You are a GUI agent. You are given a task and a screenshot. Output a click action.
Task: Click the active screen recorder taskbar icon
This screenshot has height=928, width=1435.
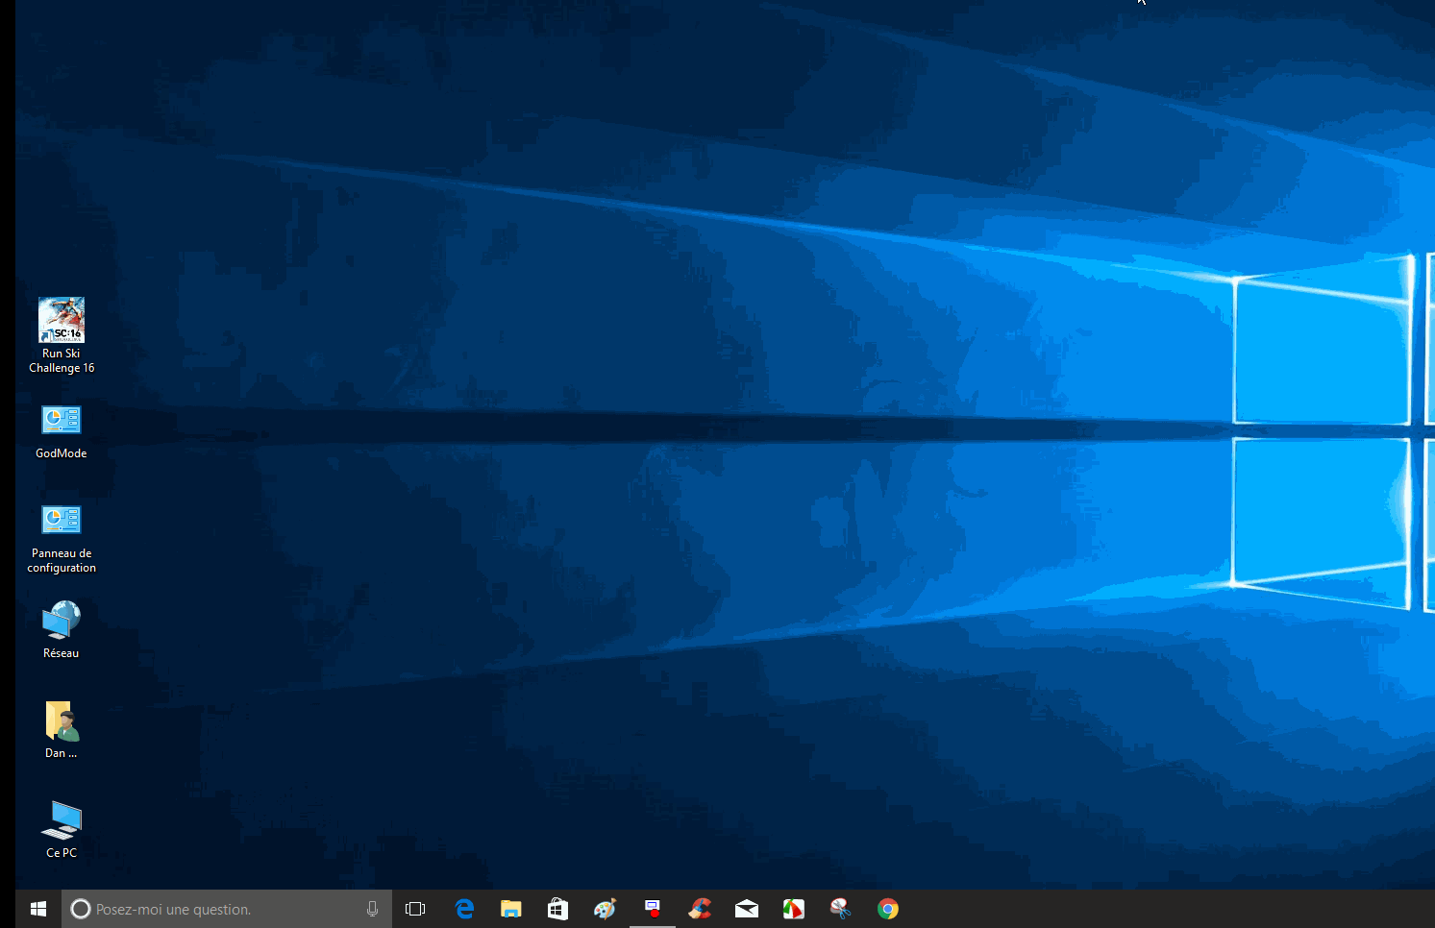coord(653,909)
